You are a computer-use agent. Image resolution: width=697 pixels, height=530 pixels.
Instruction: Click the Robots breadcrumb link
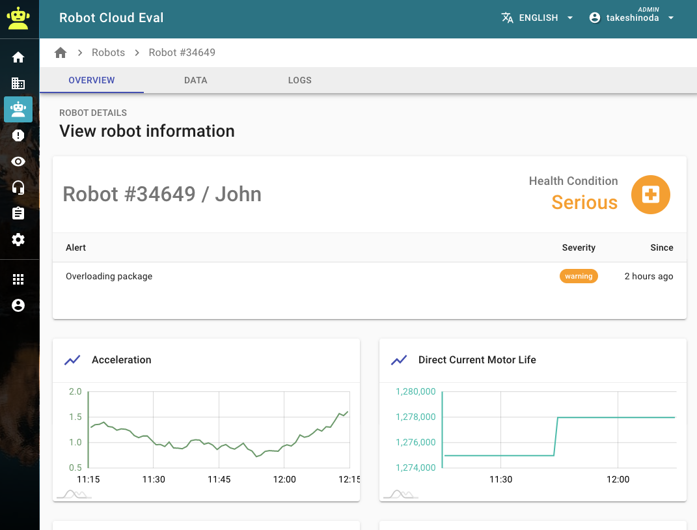click(108, 53)
